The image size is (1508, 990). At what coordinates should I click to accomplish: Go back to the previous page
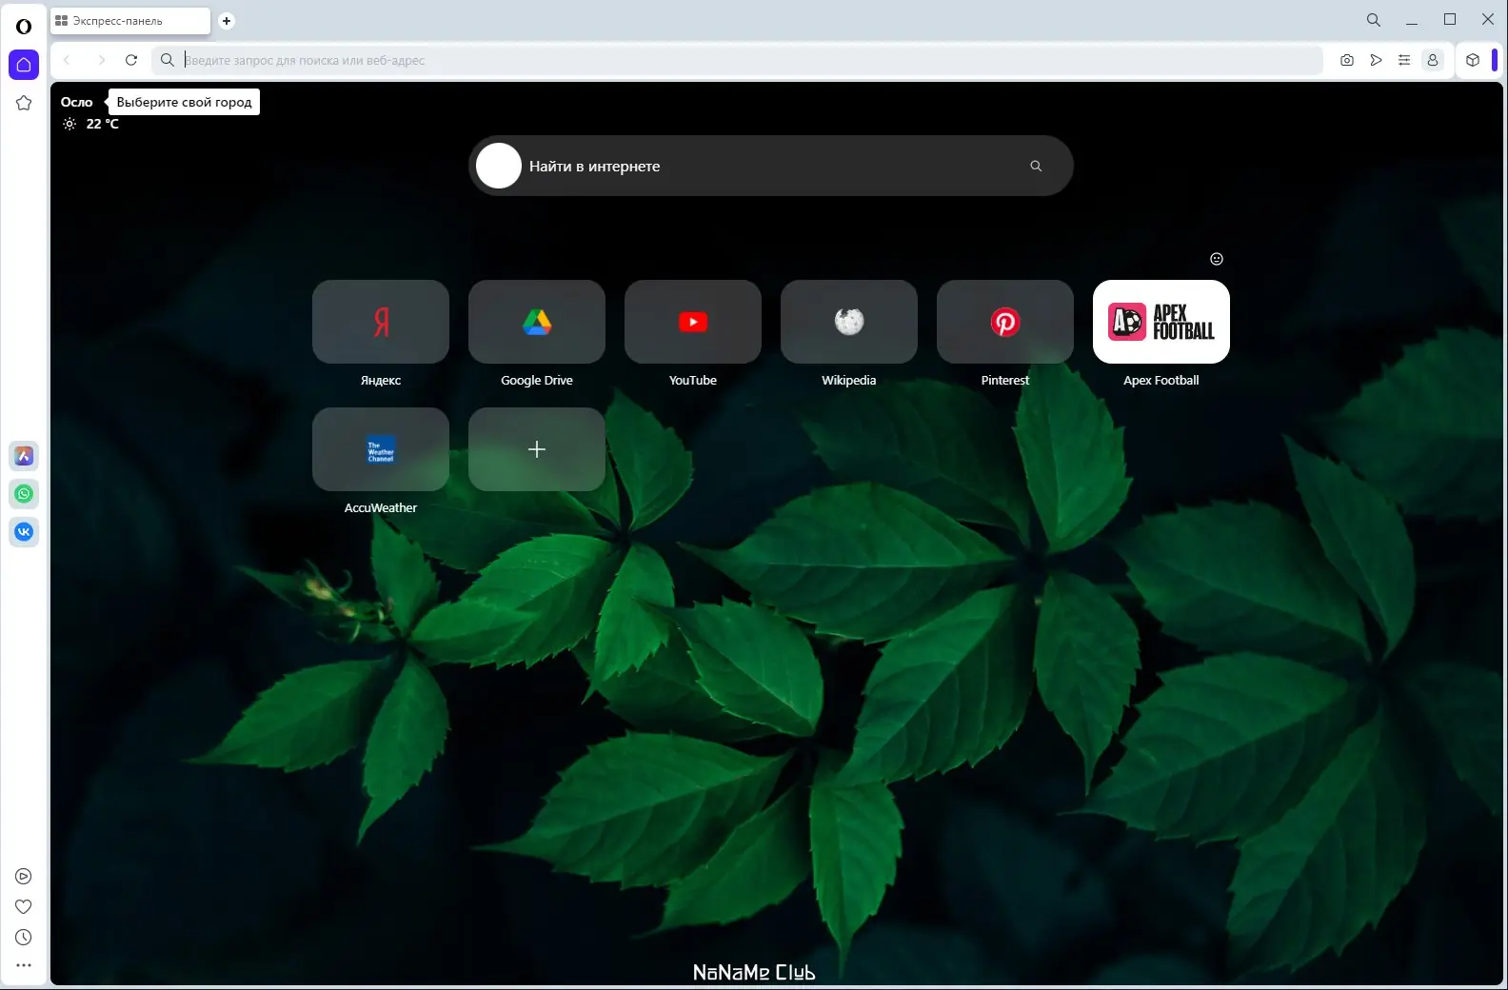tap(68, 60)
